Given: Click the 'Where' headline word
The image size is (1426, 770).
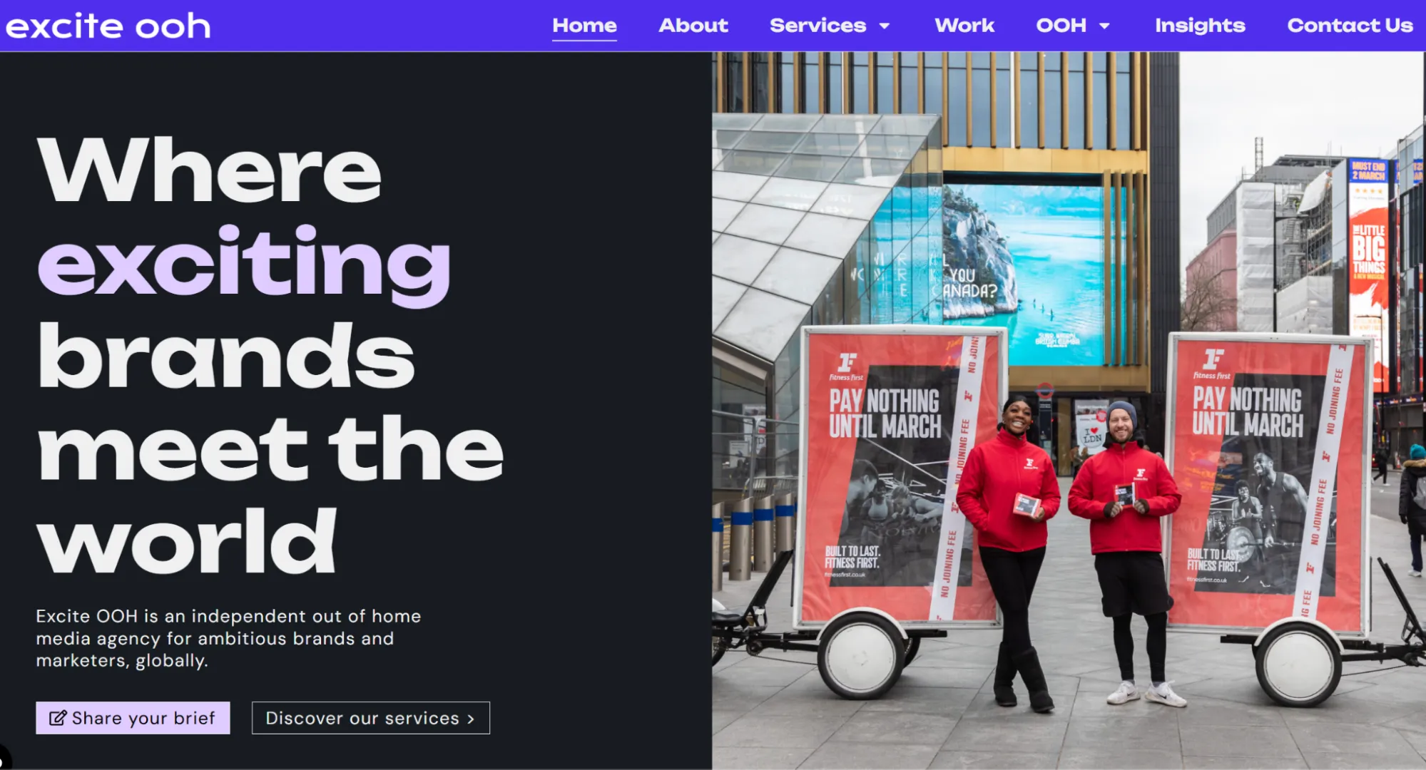Looking at the screenshot, I should tap(210, 170).
